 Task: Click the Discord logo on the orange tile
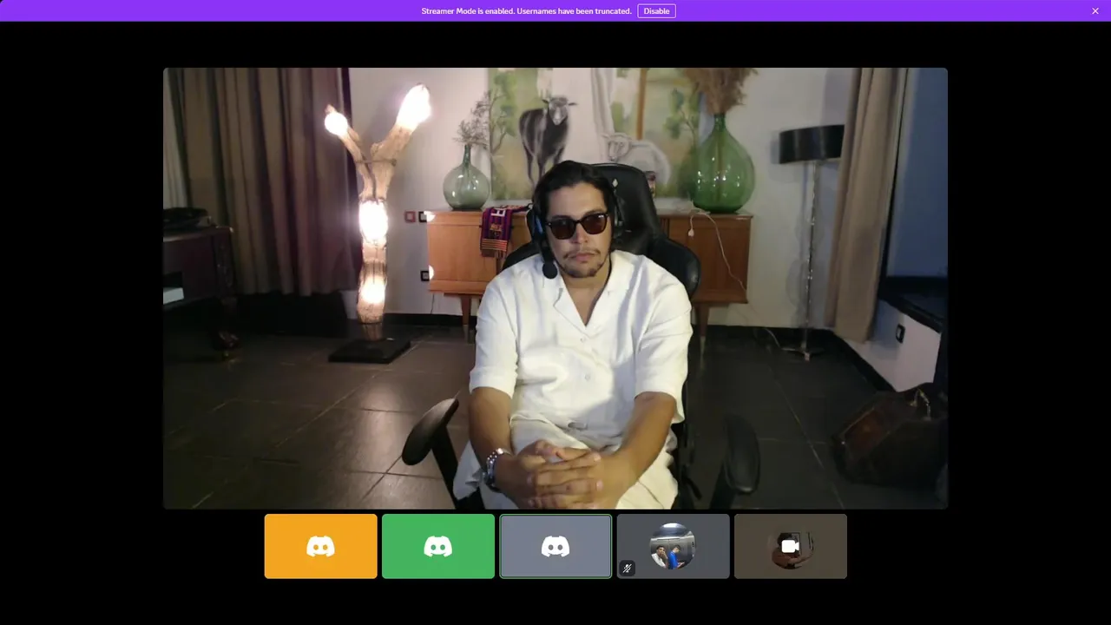(x=321, y=546)
